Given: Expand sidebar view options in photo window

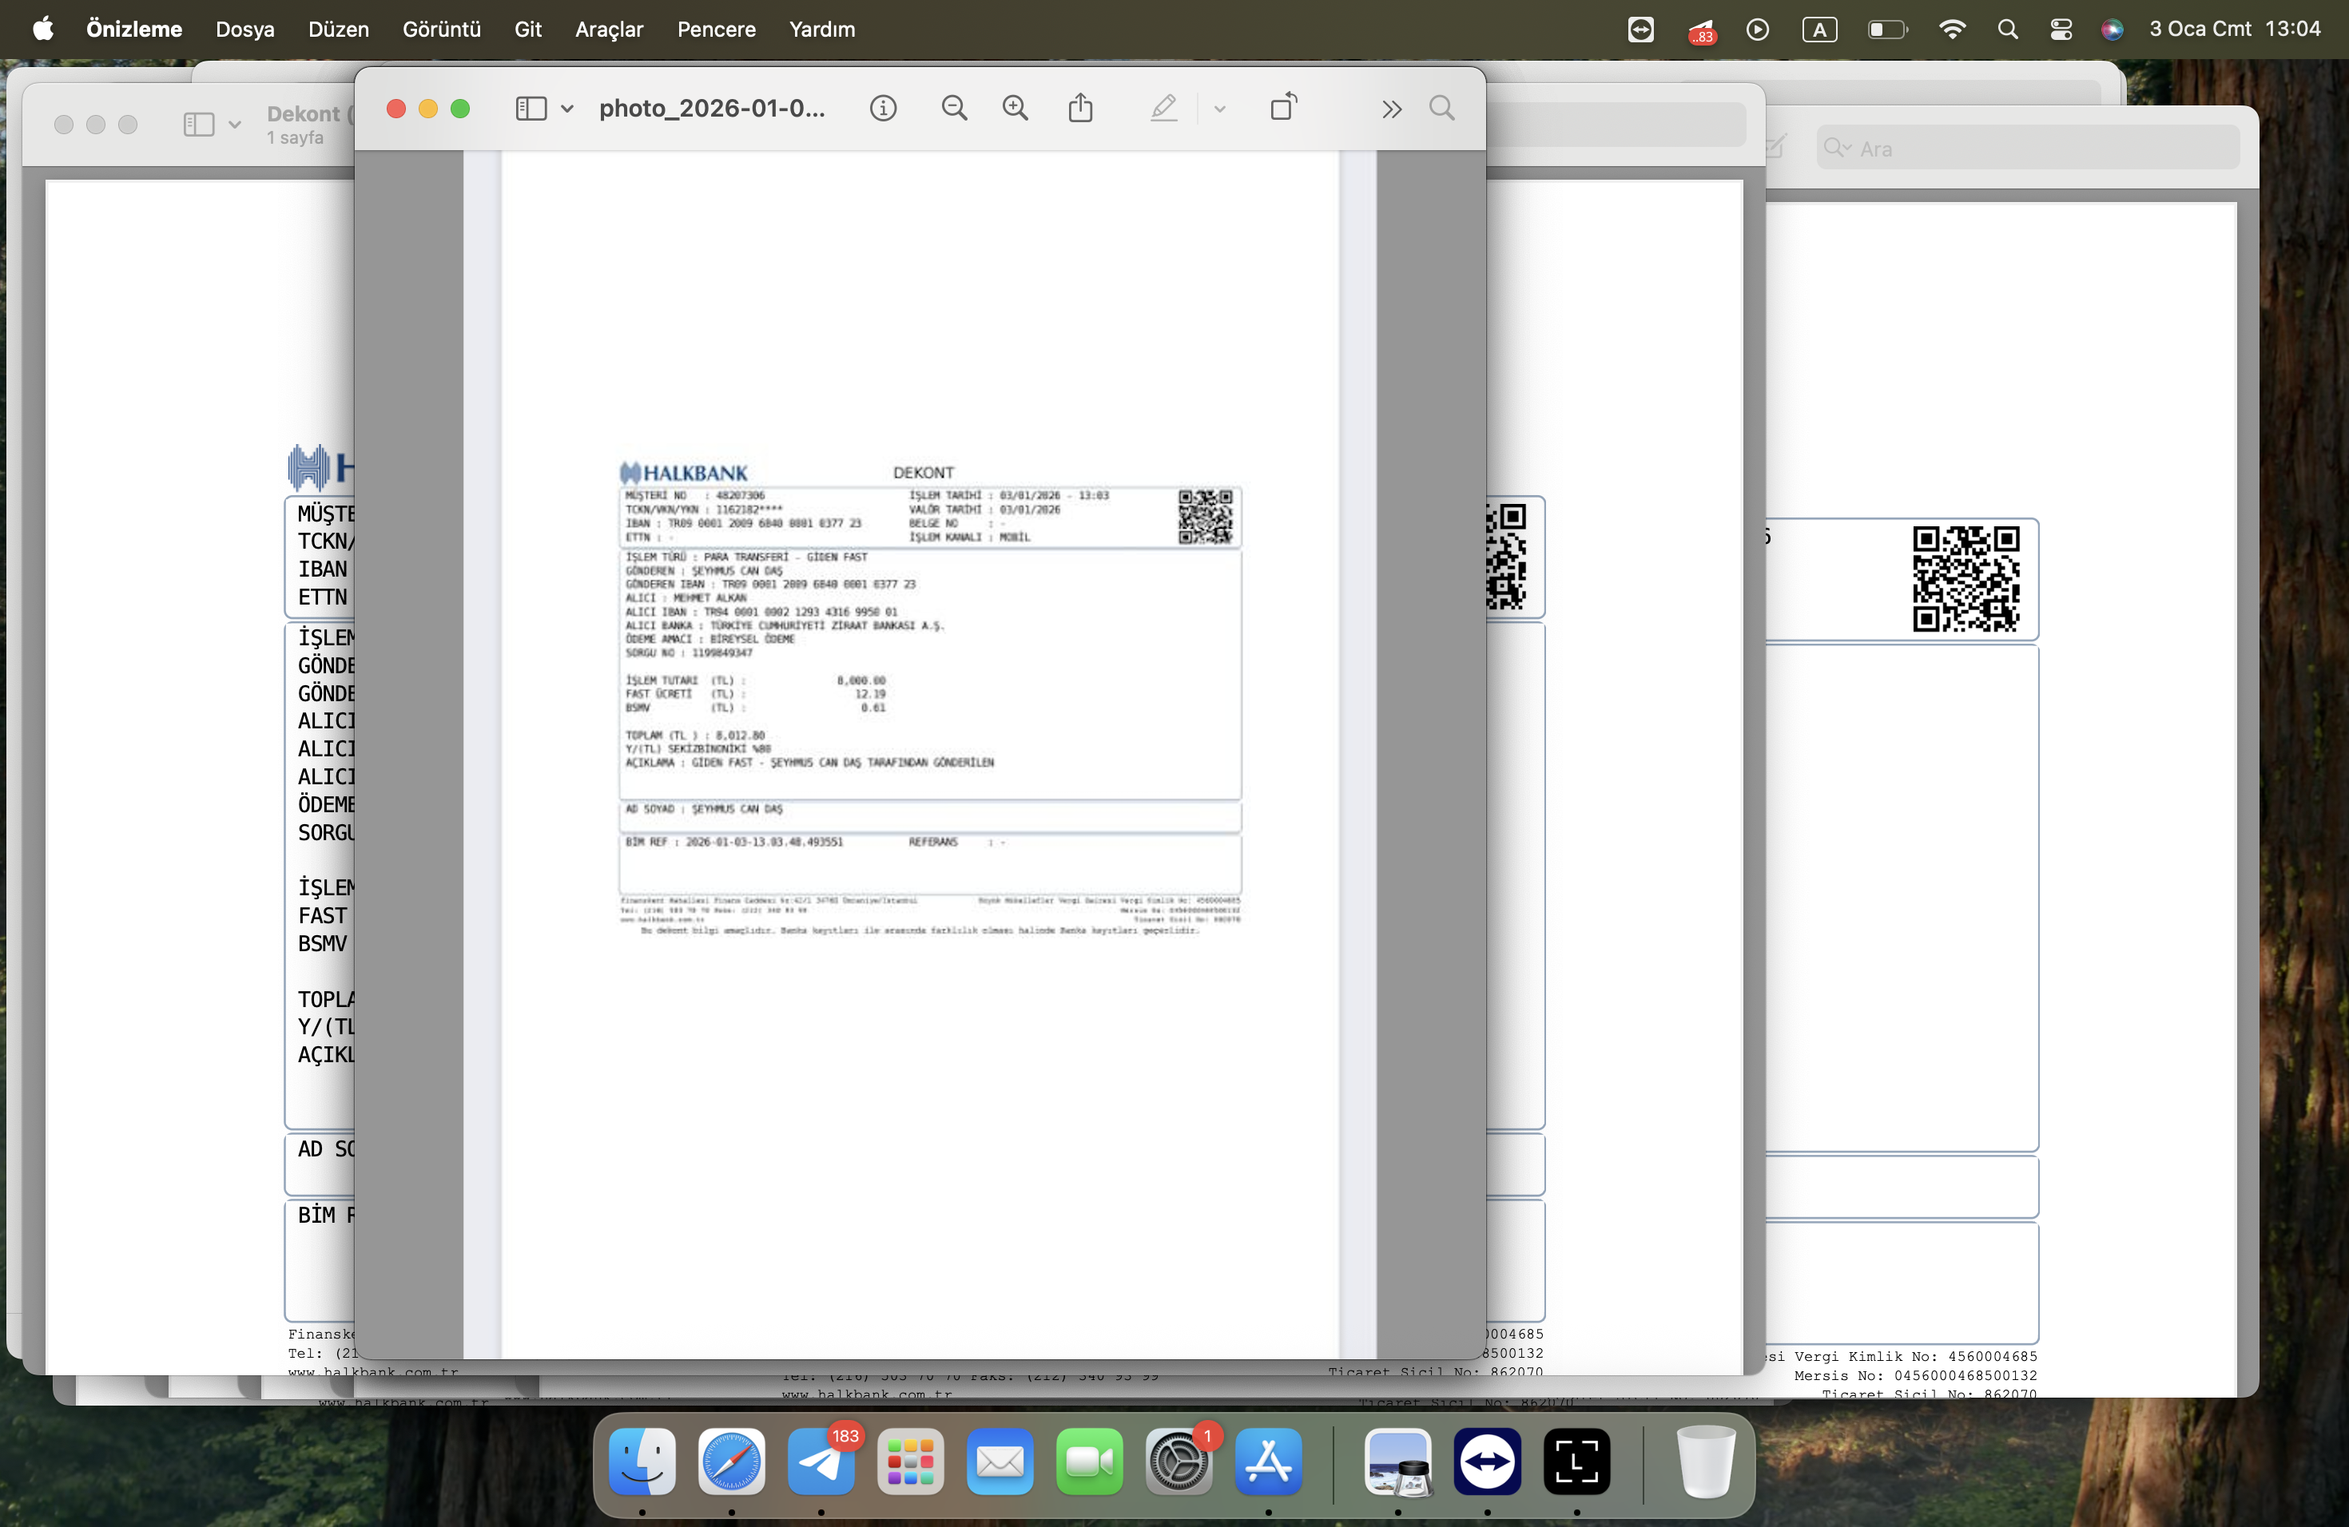Looking at the screenshot, I should 567,109.
